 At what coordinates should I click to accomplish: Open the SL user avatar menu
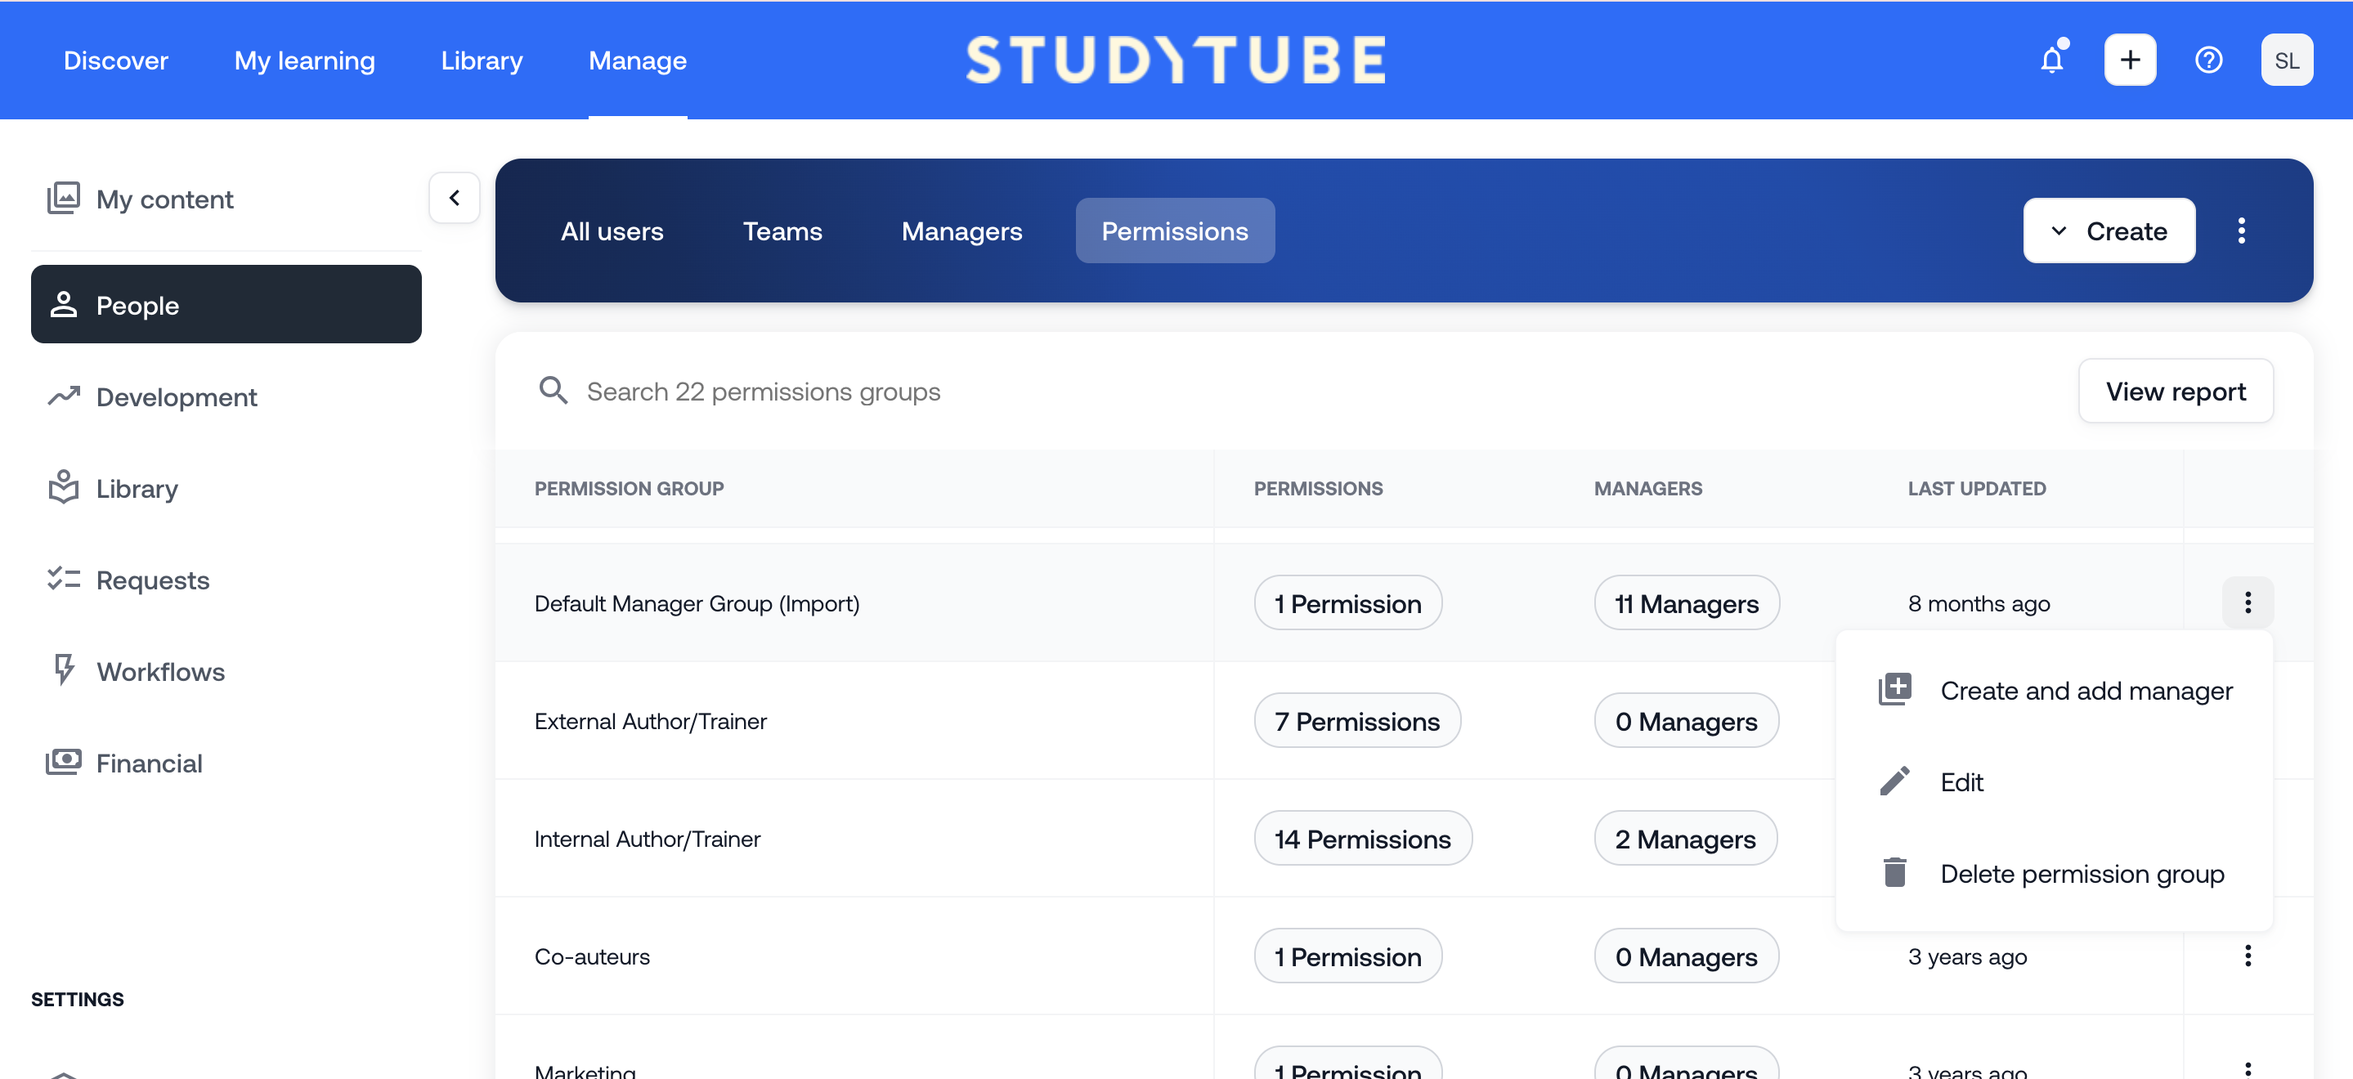point(2286,60)
